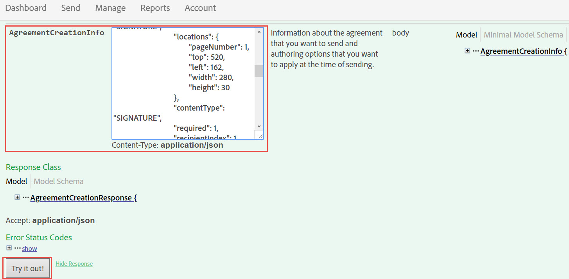Switch to the Minimal Model Schema tab
Image resolution: width=569 pixels, height=279 pixels.
point(523,34)
